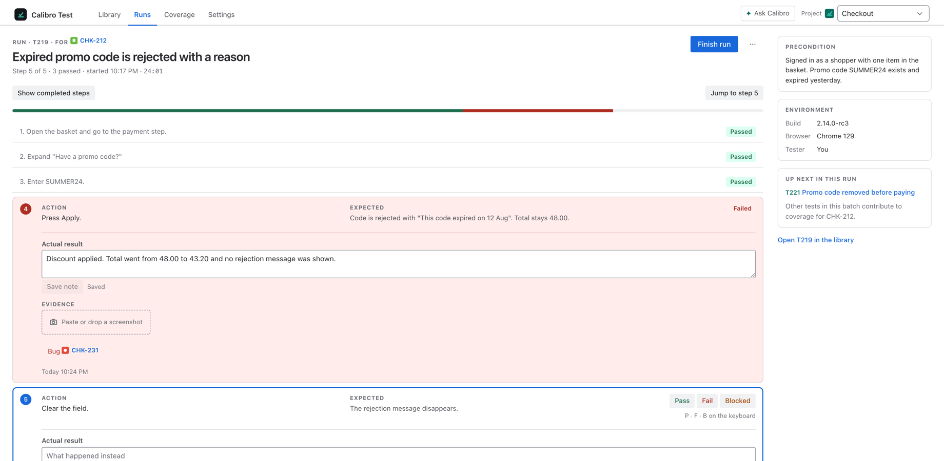Click the build value 2.14.0-rc3
Viewport: 944px width, 461px height.
(833, 123)
